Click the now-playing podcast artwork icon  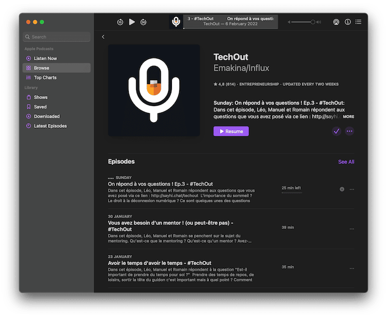[x=176, y=22]
